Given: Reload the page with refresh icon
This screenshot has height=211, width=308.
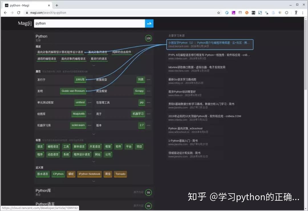Looking at the screenshot, I should (19, 13).
